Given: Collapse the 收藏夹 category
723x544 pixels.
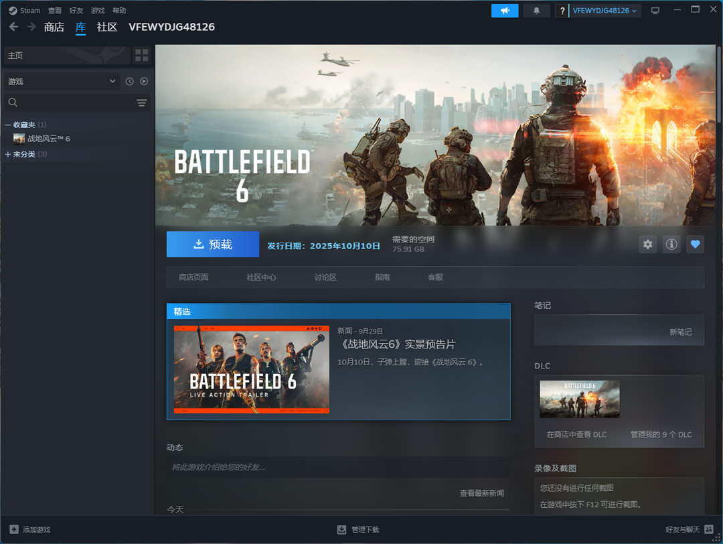Looking at the screenshot, I should (8, 125).
